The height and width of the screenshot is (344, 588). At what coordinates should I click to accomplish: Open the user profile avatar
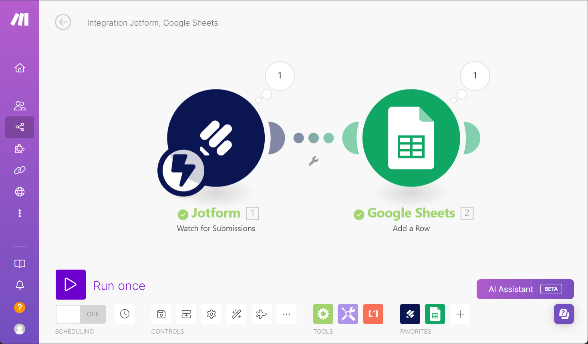pos(20,329)
